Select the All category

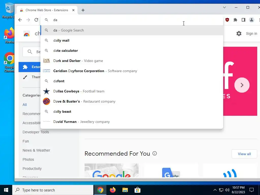click(x=25, y=105)
